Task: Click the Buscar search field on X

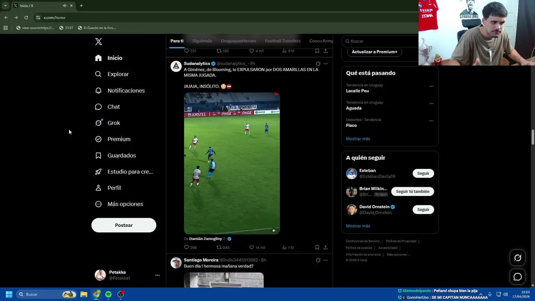Action: [x=380, y=41]
